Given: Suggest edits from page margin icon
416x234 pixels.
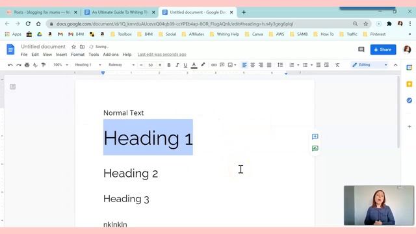Looking at the screenshot, I should (x=315, y=148).
